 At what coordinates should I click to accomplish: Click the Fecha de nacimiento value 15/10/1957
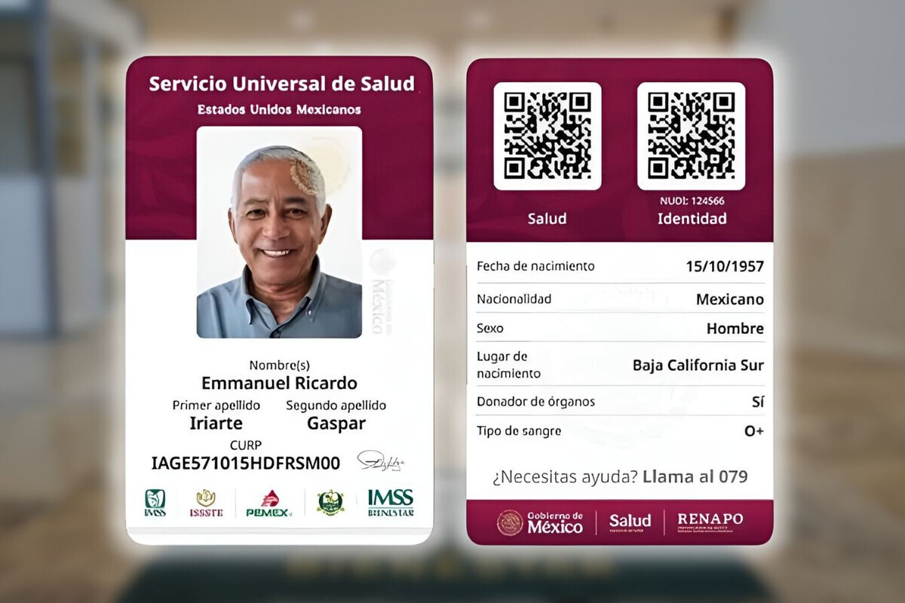click(x=724, y=266)
